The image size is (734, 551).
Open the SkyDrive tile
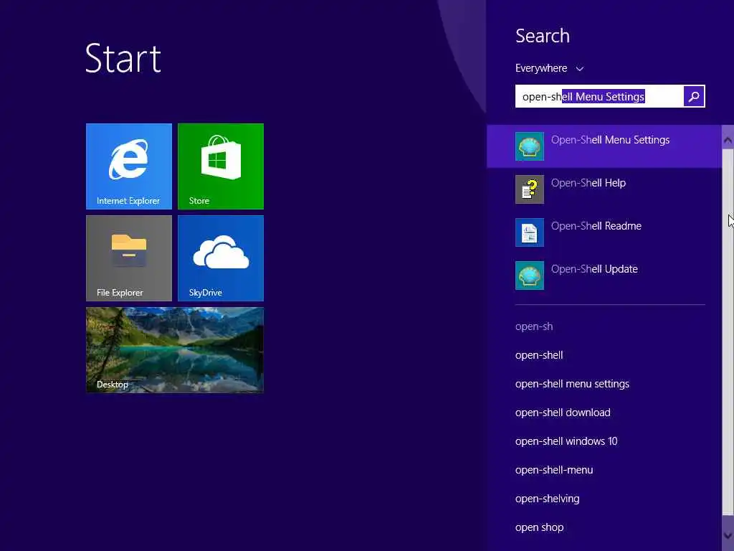point(221,258)
